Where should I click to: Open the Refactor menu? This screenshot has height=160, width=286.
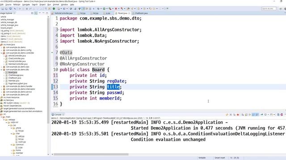pyautogui.click(x=17, y=4)
